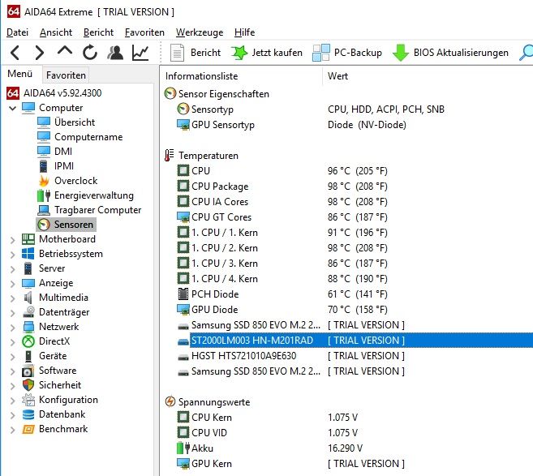This screenshot has width=533, height=476.
Task: Click the Back navigation arrow
Action: 15,53
